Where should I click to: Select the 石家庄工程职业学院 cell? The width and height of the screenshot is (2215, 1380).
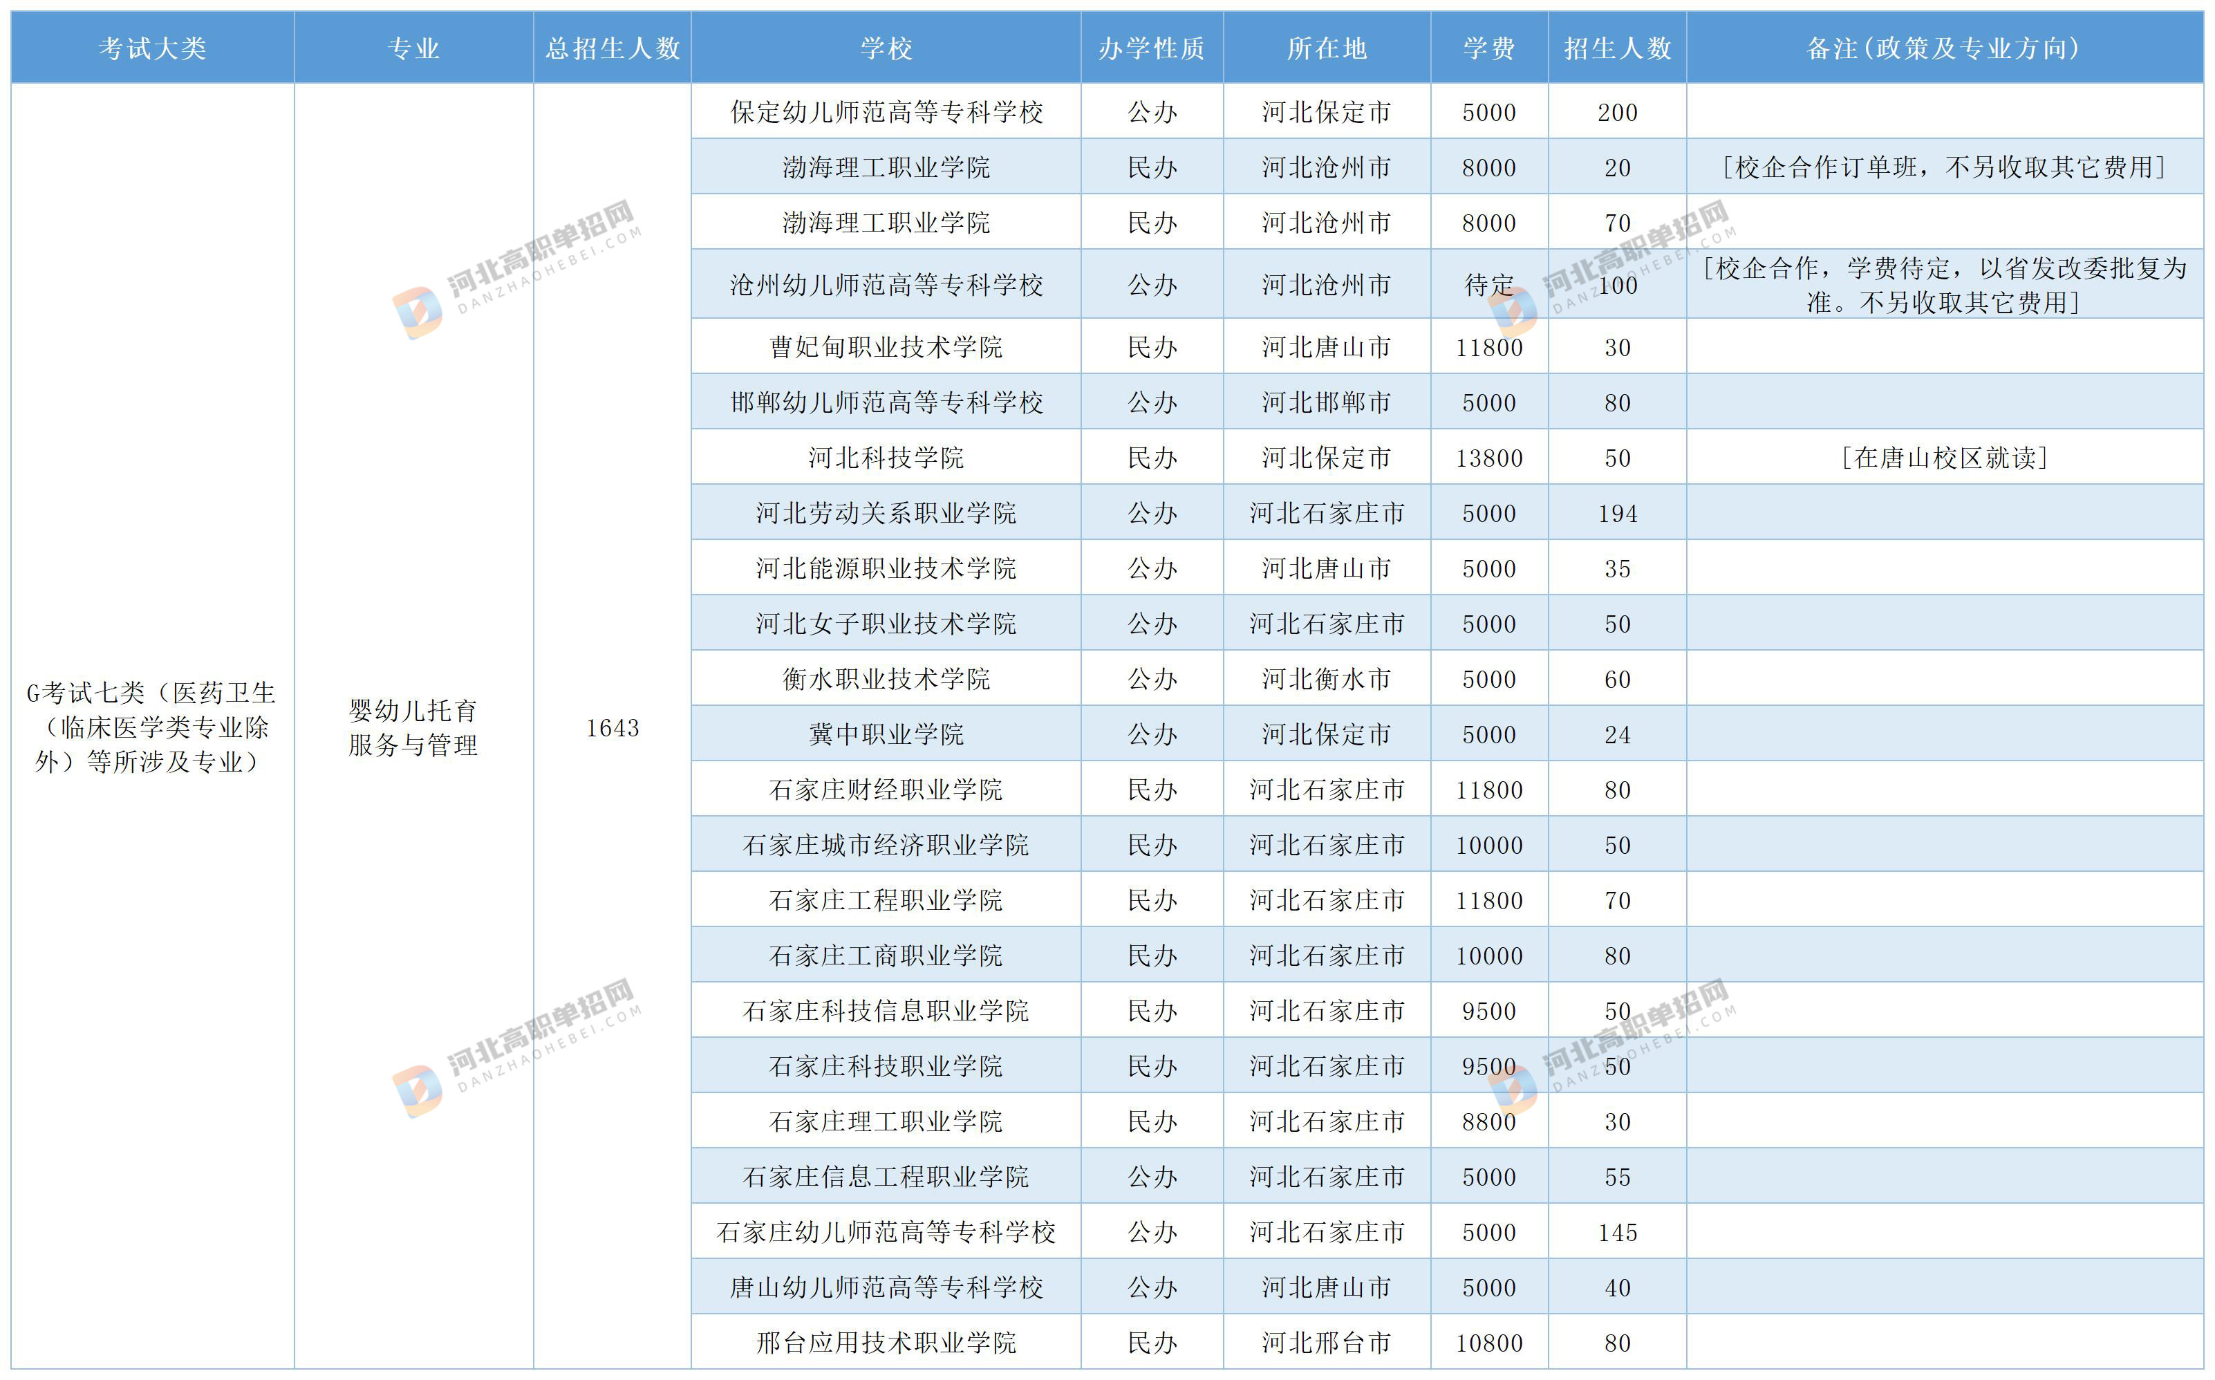(886, 899)
